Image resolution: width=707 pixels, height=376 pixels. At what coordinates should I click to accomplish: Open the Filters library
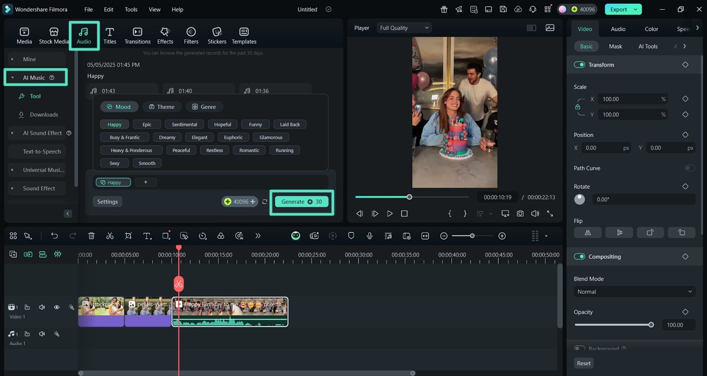pyautogui.click(x=191, y=35)
